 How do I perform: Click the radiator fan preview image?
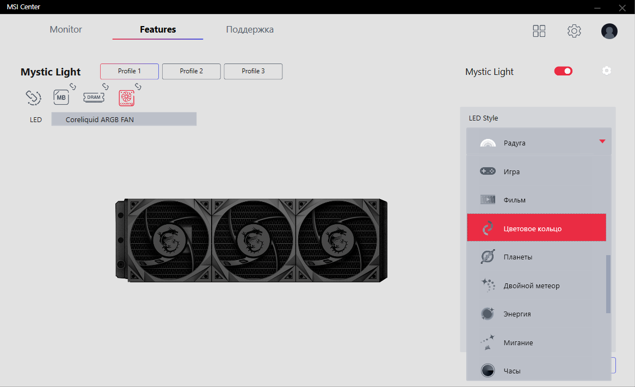click(x=251, y=240)
